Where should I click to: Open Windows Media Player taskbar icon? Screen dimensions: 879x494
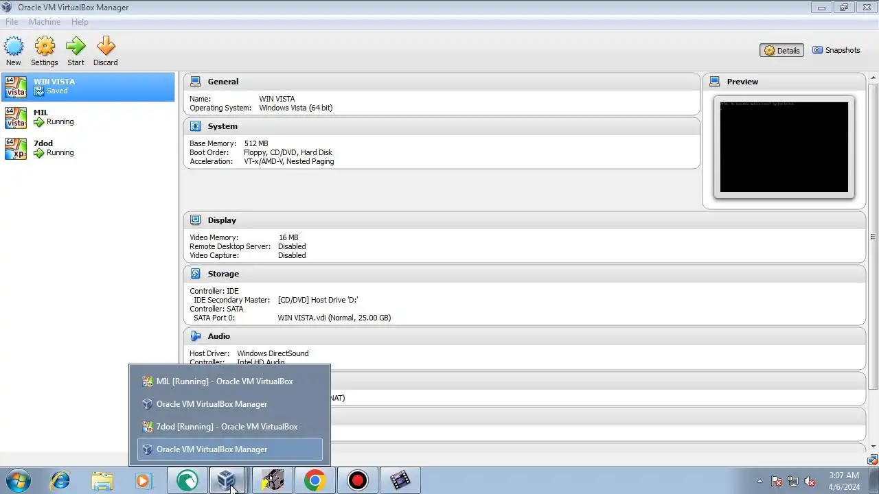pyautogui.click(x=144, y=480)
